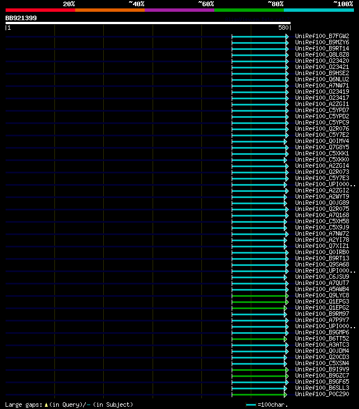
Task: Click the cyan alignment bar for UniRef100_A3ATC3
Action: coord(259,345)
